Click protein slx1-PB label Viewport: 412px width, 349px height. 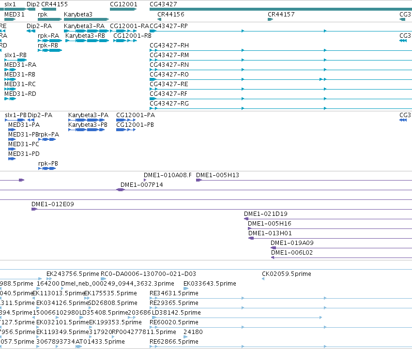(16, 115)
